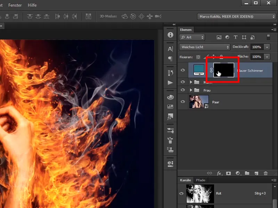Expand the Frau layer group

click(191, 90)
